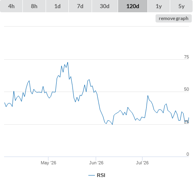This screenshot has width=193, height=186.
Task: Click the Jul '26 axis label
Action: coord(142,163)
